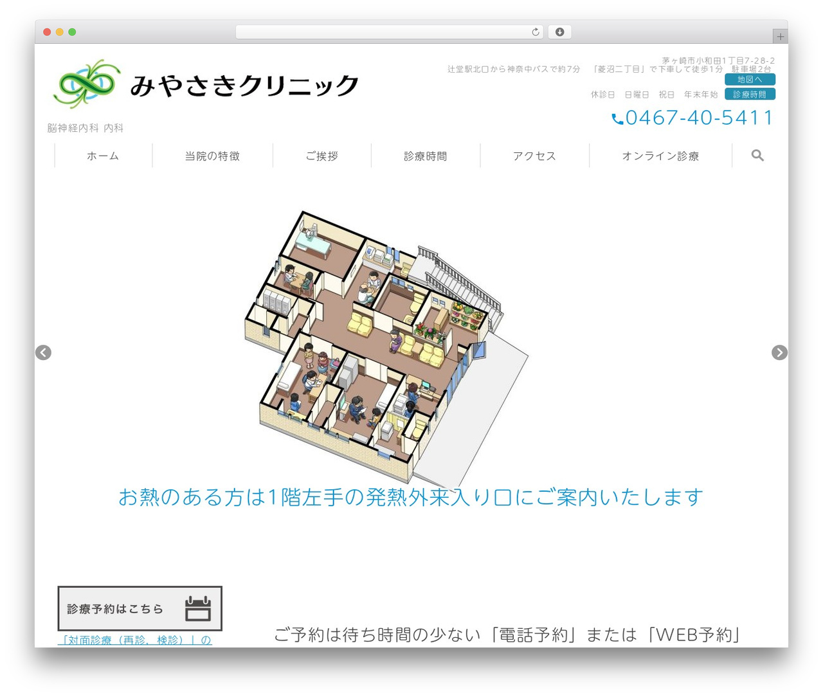Open the browser downloads icon
This screenshot has width=823, height=697.
click(559, 32)
